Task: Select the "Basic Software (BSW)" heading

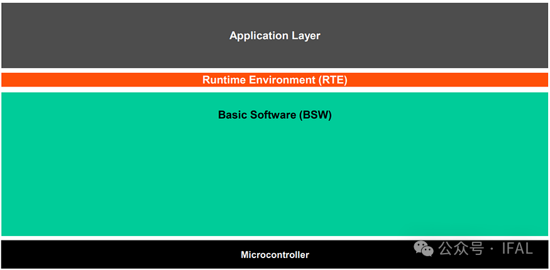Action: click(275, 115)
